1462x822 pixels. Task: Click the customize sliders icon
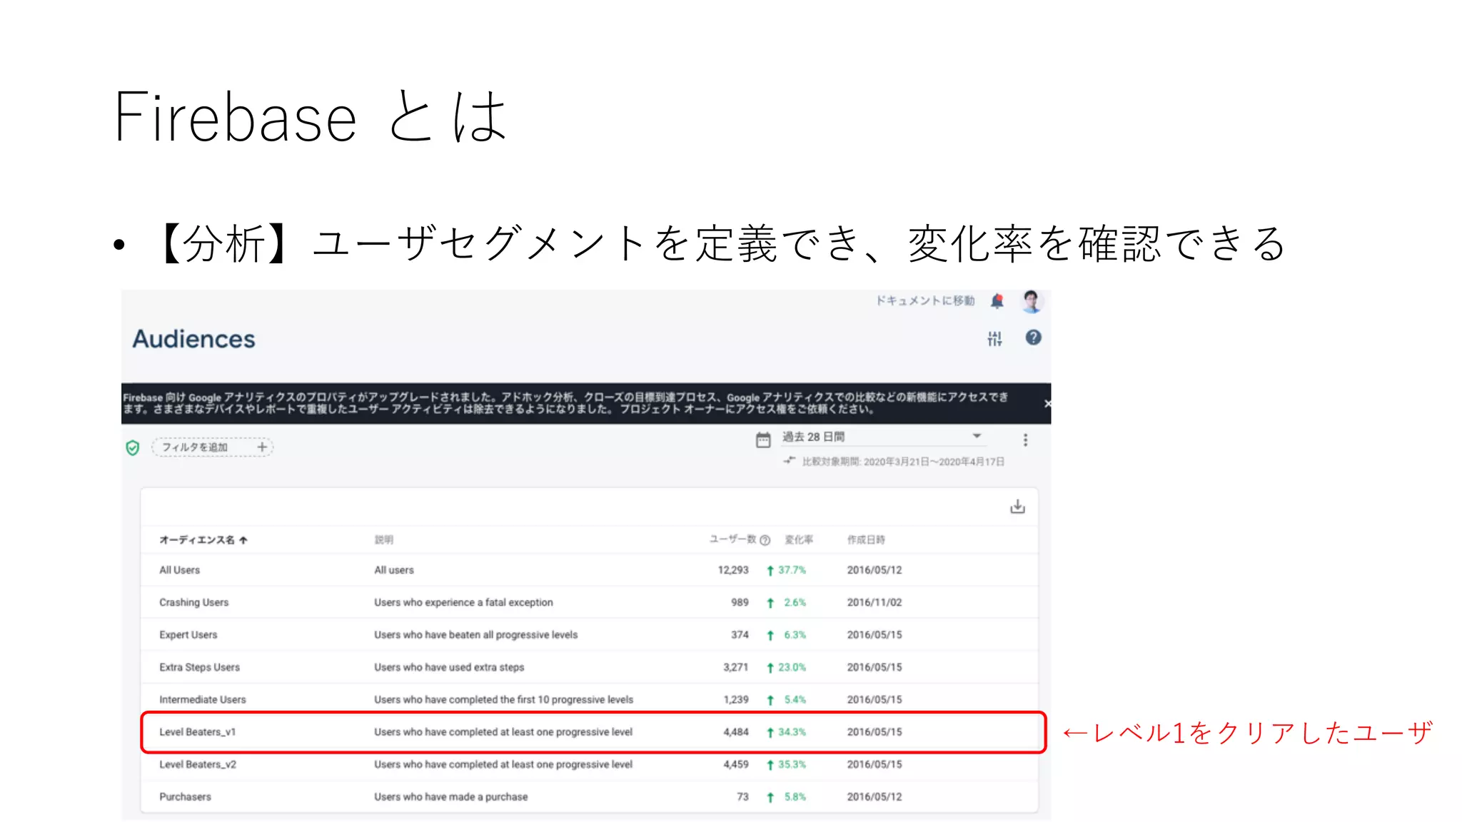point(994,338)
